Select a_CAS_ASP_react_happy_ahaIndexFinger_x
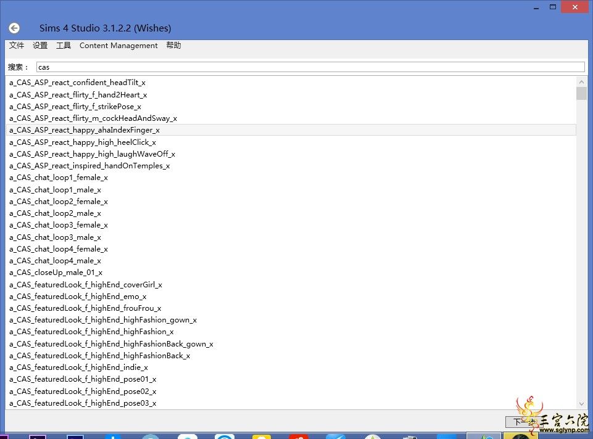593x439 pixels. (291, 130)
